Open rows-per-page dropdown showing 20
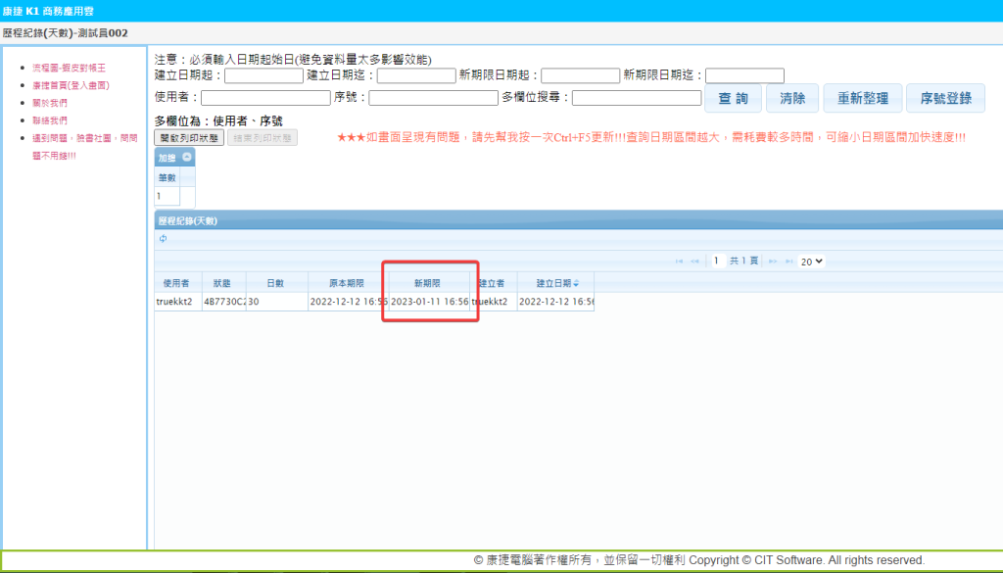 pos(811,262)
